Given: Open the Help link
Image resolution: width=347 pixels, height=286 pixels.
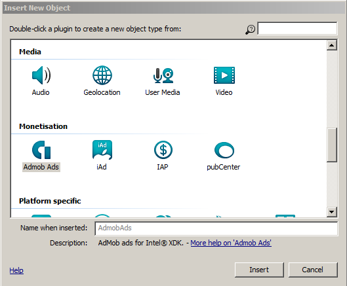Looking at the screenshot, I should [16, 270].
